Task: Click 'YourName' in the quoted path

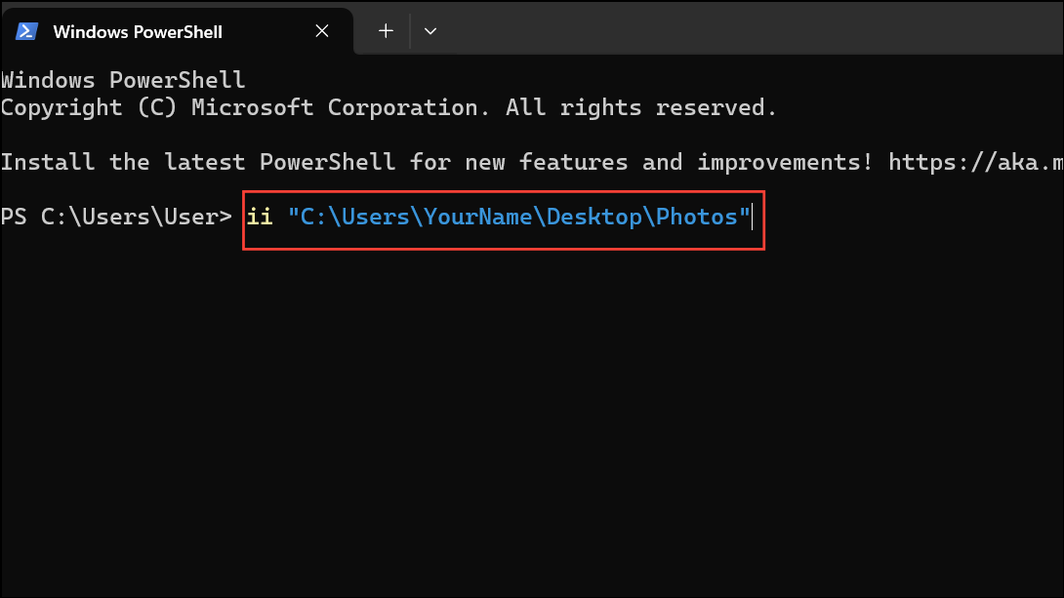Action: point(476,217)
